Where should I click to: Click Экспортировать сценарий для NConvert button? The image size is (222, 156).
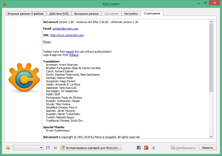[x=91, y=148]
